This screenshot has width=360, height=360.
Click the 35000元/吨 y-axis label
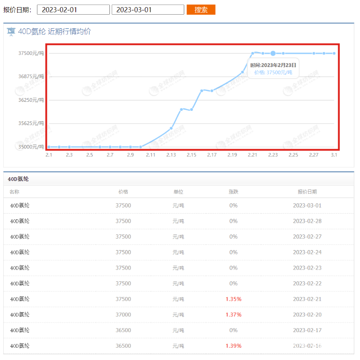coord(31,147)
